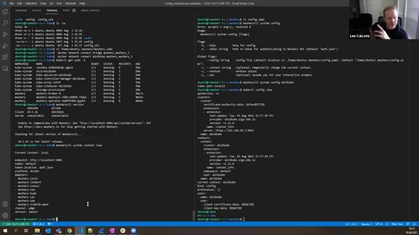Change end of line sequence LF

tap(387, 224)
